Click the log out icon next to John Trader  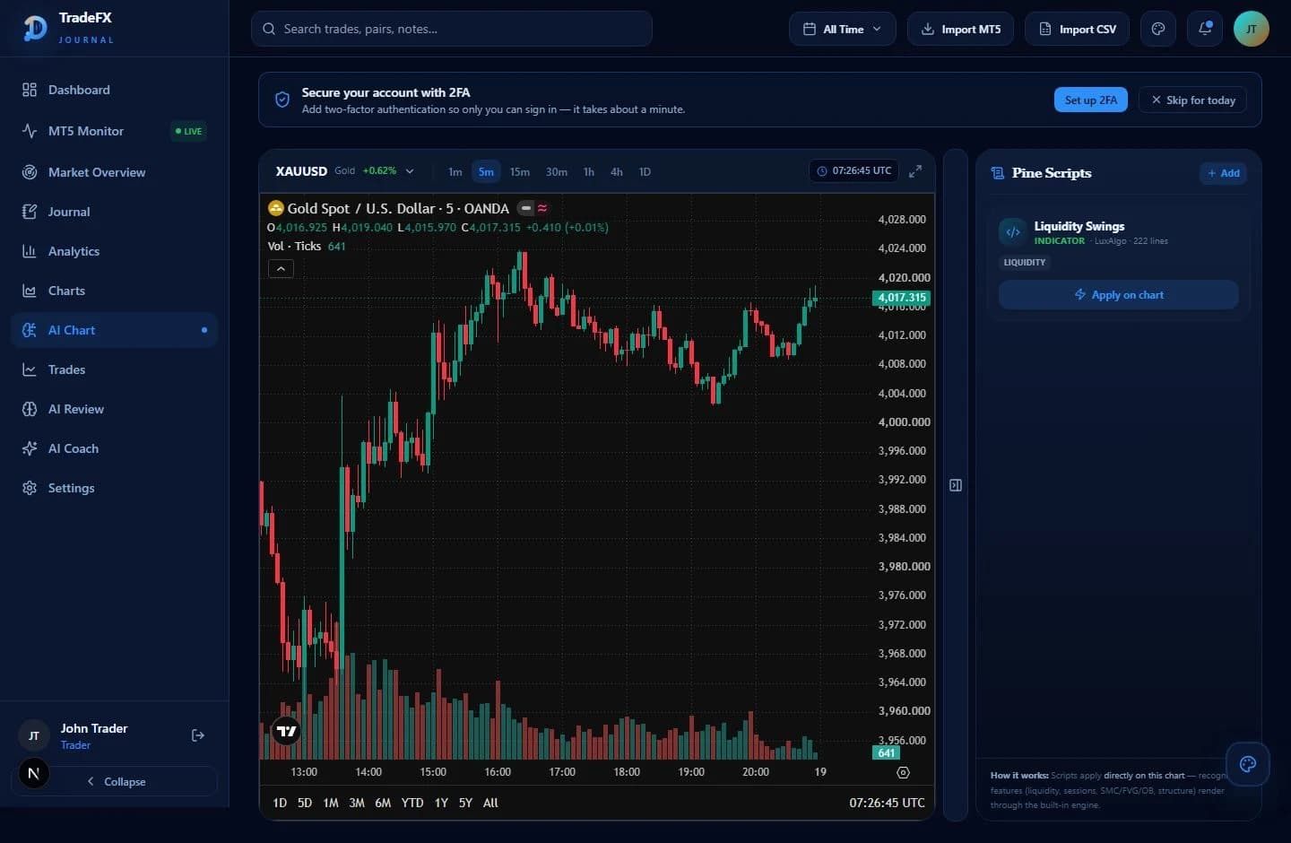pos(198,735)
